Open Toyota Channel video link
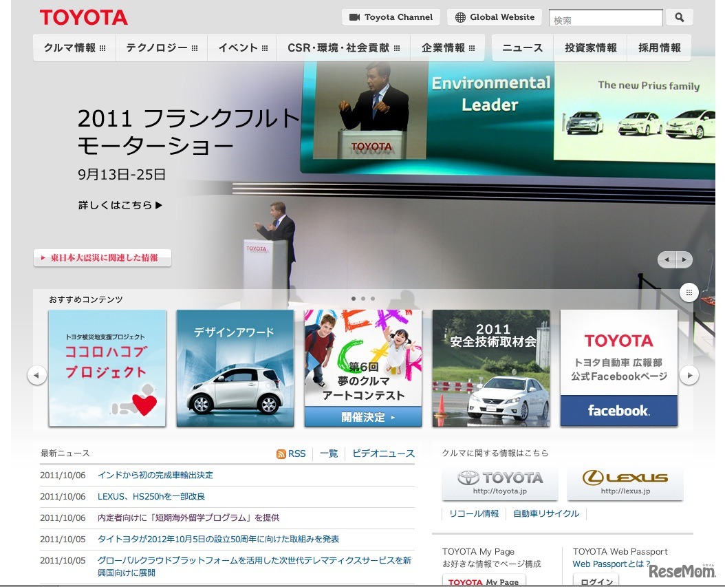Screen dimensions: 725x587 click(x=391, y=18)
